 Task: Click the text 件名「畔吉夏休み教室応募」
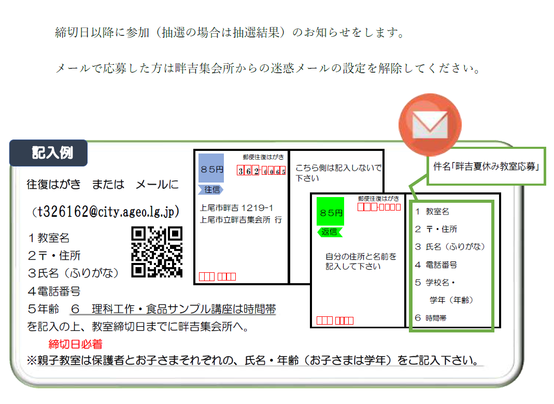tap(486, 166)
